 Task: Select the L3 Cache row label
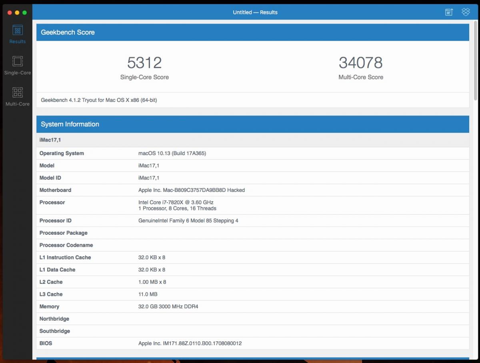pos(51,295)
